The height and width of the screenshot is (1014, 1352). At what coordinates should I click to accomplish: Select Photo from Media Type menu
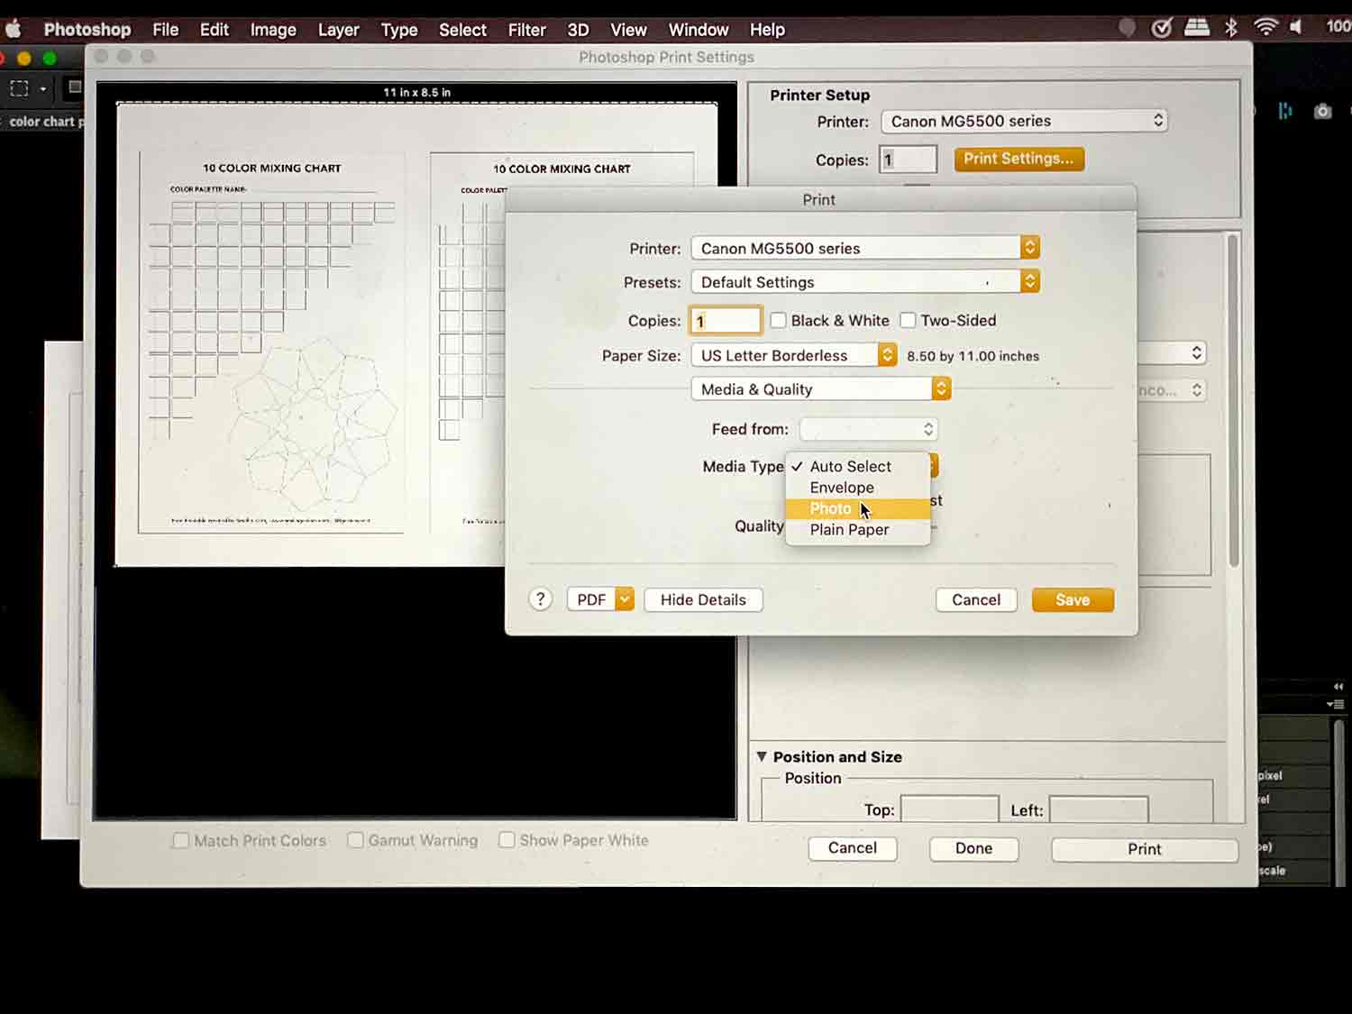[x=830, y=509]
